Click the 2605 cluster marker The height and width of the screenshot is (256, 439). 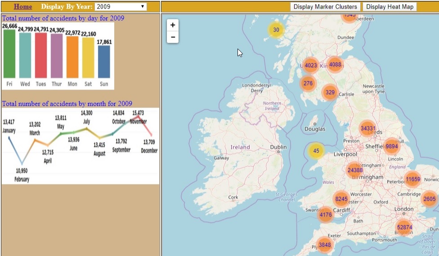click(429, 199)
